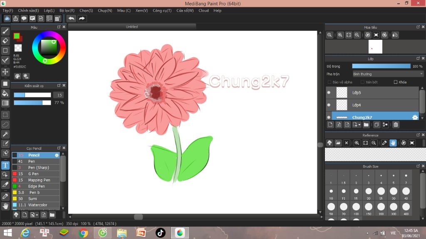Open TikTok from the taskbar
The image size is (426, 239).
[160, 233]
